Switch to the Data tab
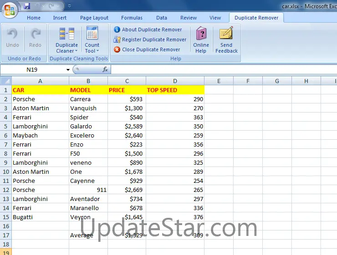The image size is (337, 255). point(162,18)
